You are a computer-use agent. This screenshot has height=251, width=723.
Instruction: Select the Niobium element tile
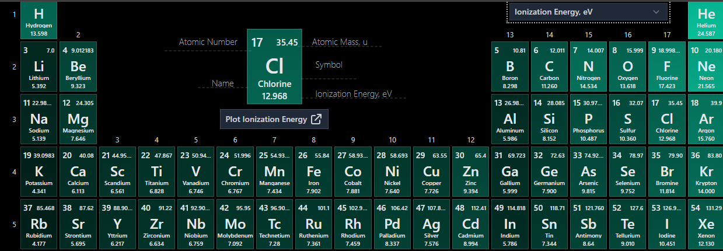point(195,225)
